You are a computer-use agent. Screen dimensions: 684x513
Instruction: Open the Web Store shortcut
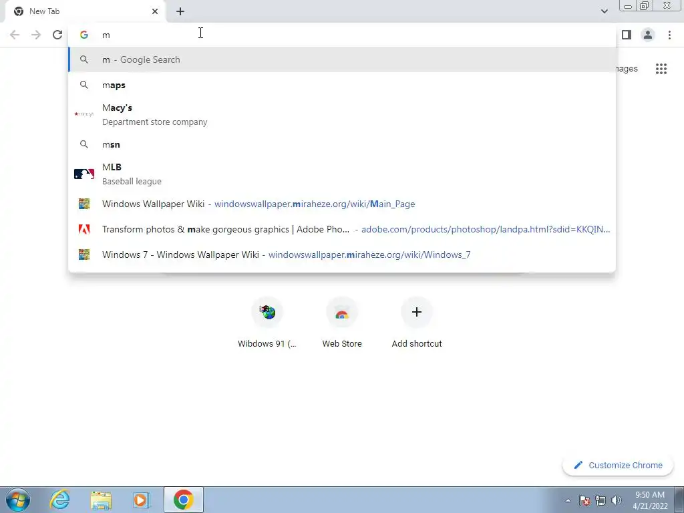tap(342, 323)
